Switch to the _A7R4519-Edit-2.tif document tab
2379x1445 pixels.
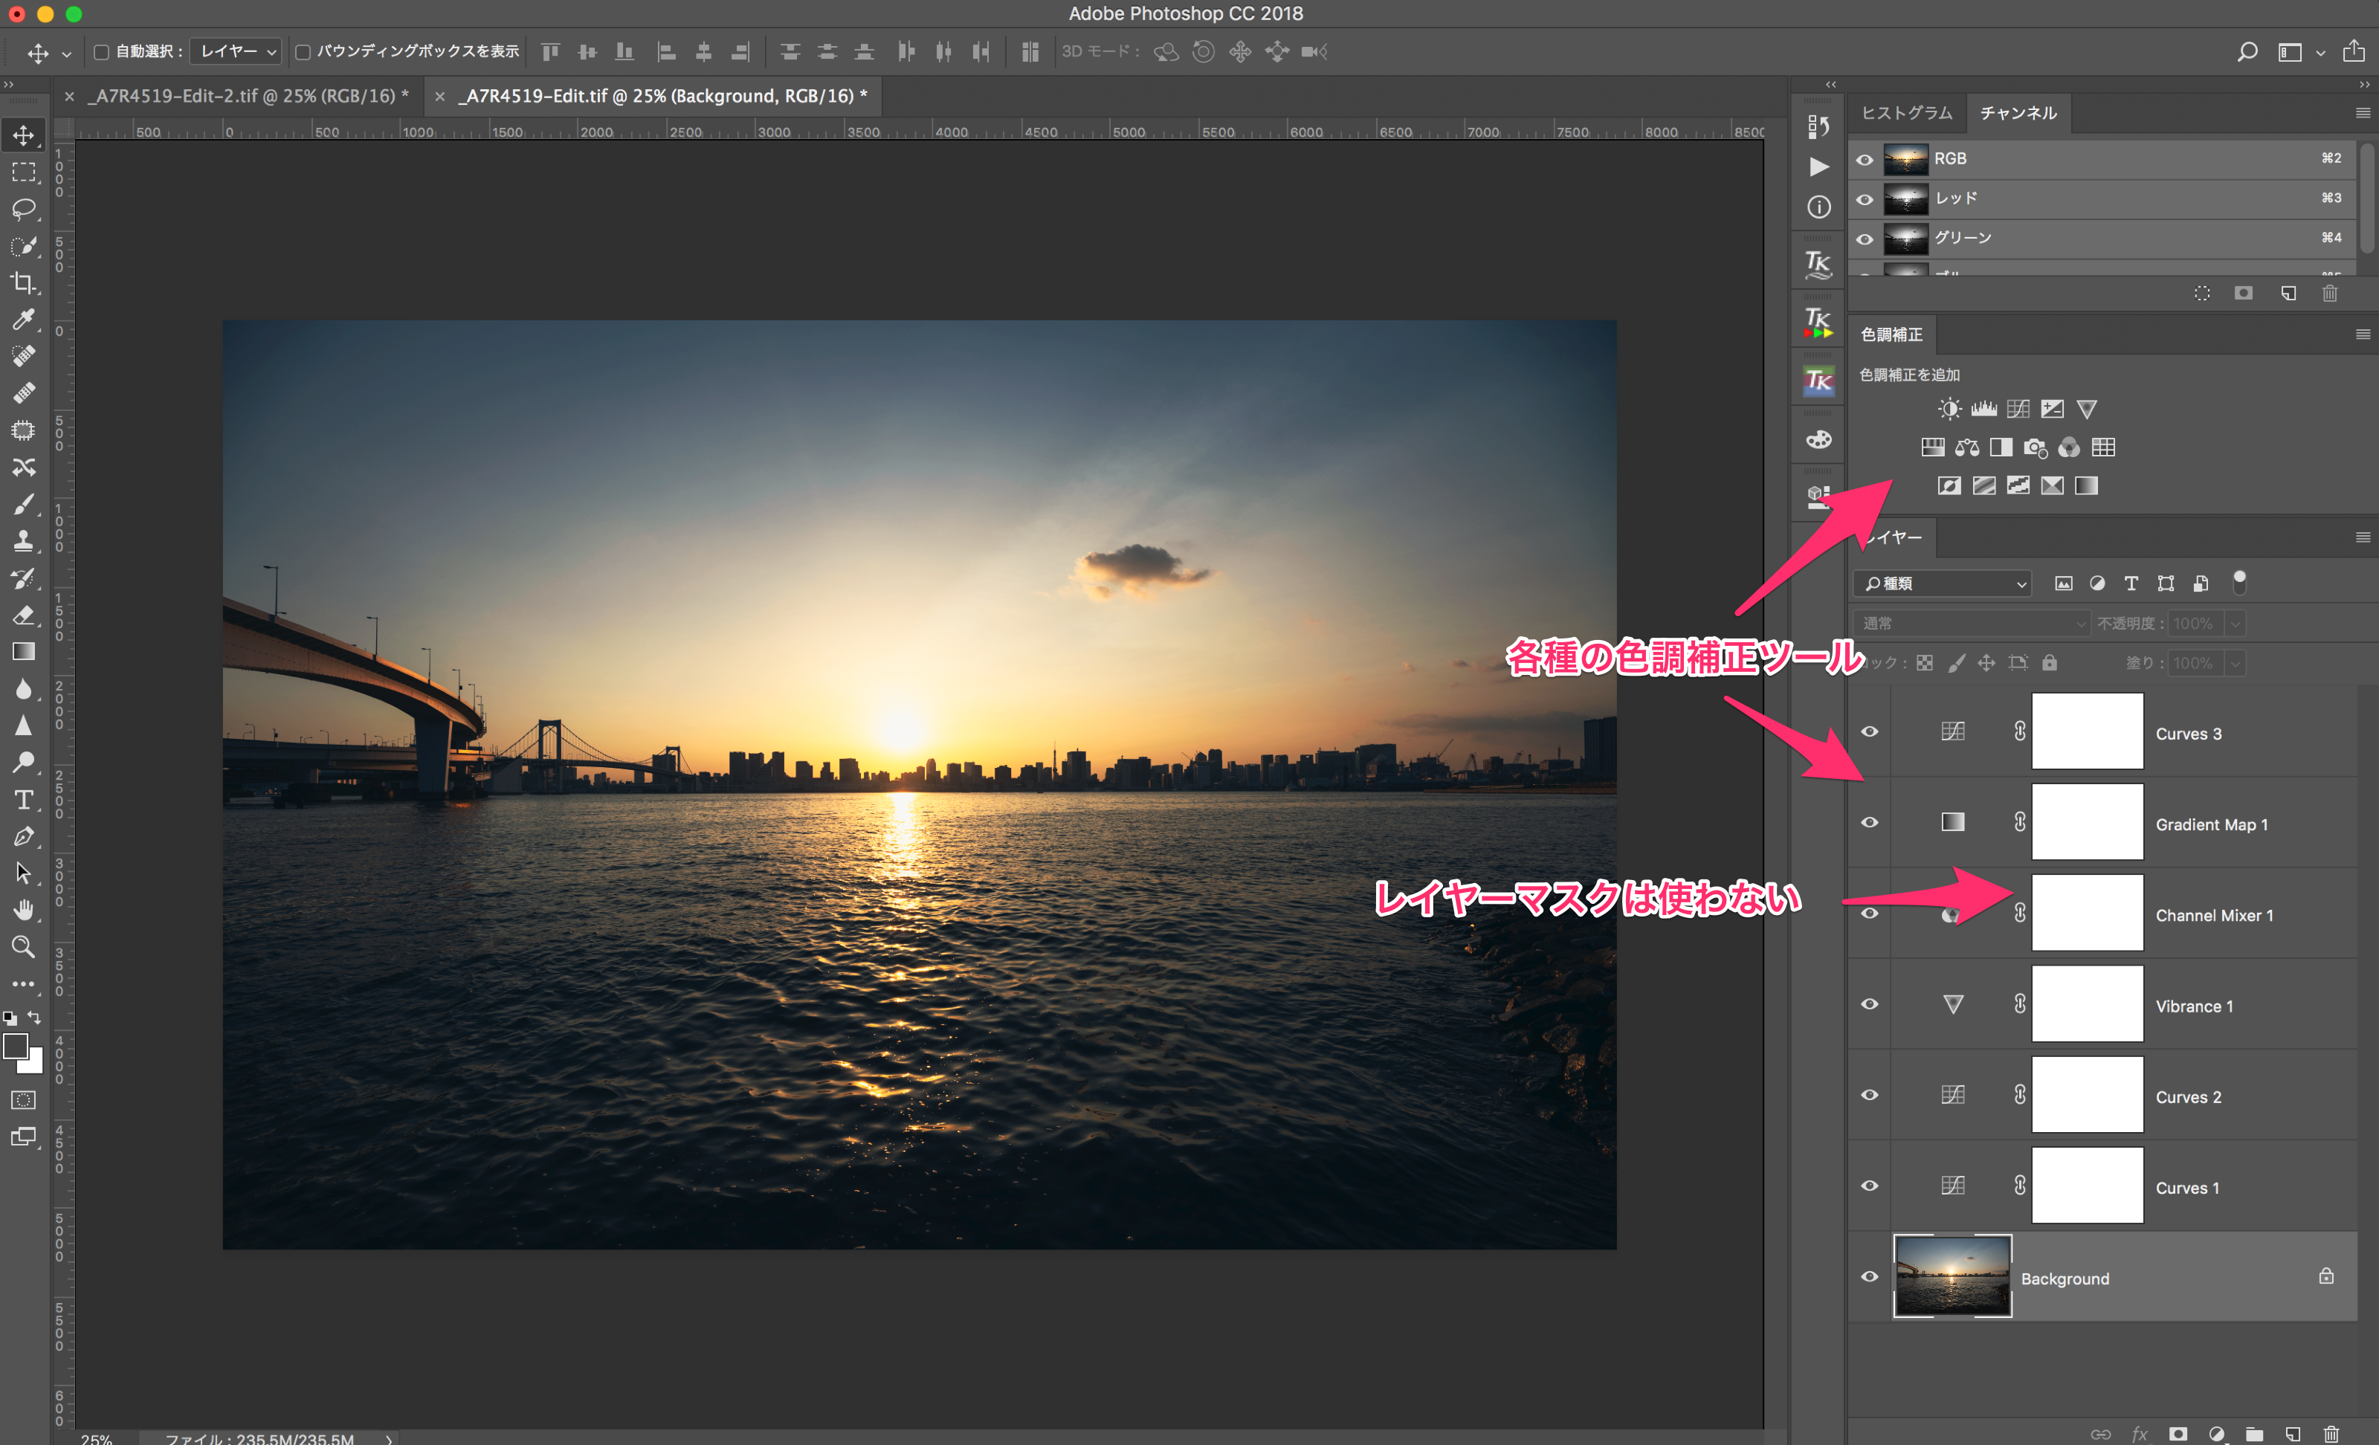(x=247, y=97)
